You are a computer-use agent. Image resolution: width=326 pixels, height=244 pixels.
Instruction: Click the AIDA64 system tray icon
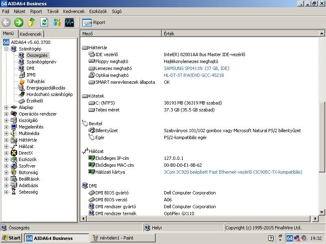(x=289, y=238)
